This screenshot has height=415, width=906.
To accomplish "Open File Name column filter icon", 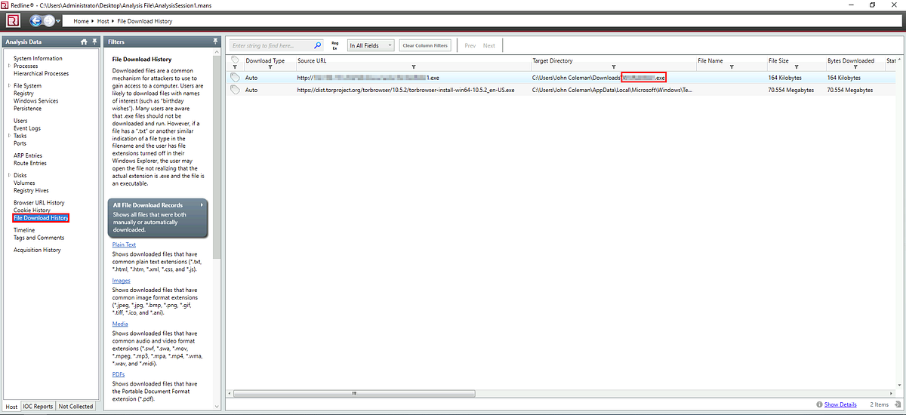I will click(732, 67).
